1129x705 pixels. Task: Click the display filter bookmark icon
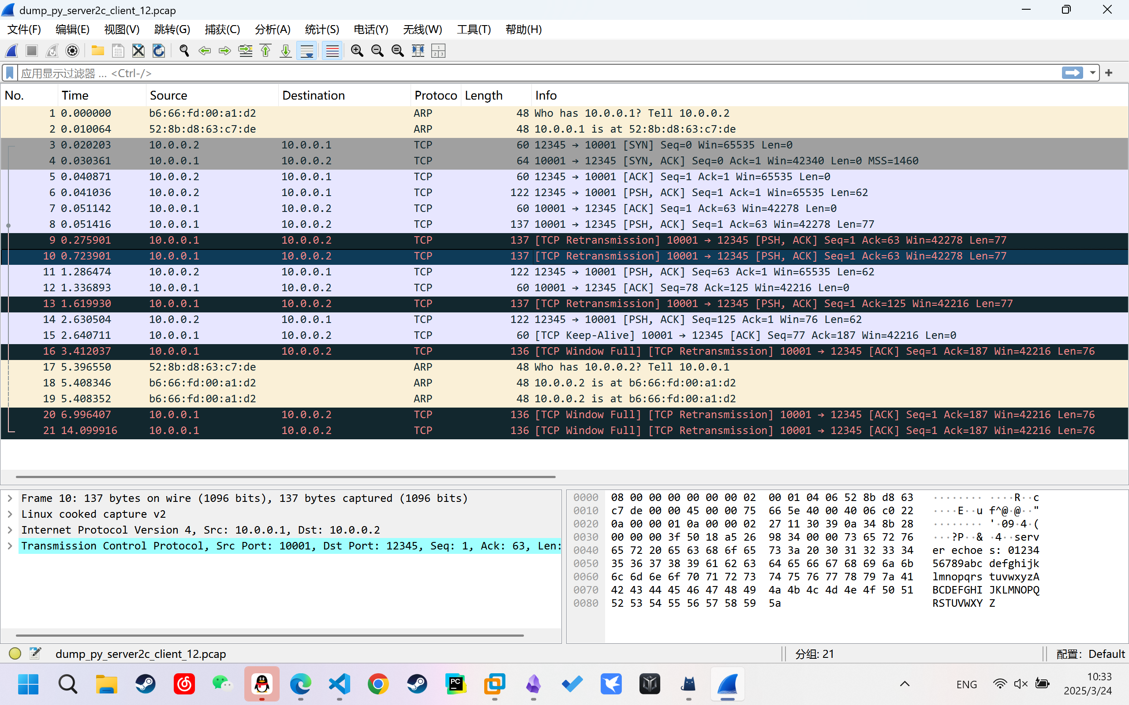(x=10, y=73)
